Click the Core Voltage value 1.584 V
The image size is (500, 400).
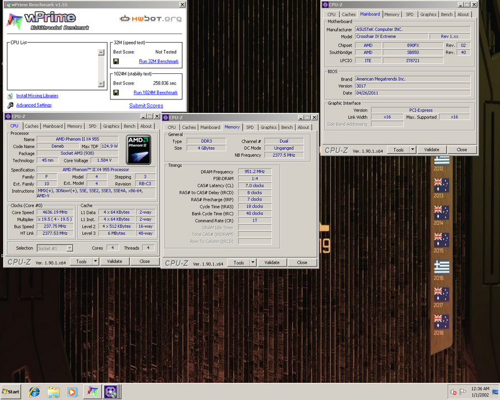click(x=104, y=160)
